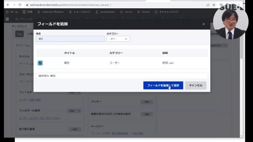This screenshot has width=253, height=142.
Task: Open the Devel gear menu
Action: tap(143, 12)
